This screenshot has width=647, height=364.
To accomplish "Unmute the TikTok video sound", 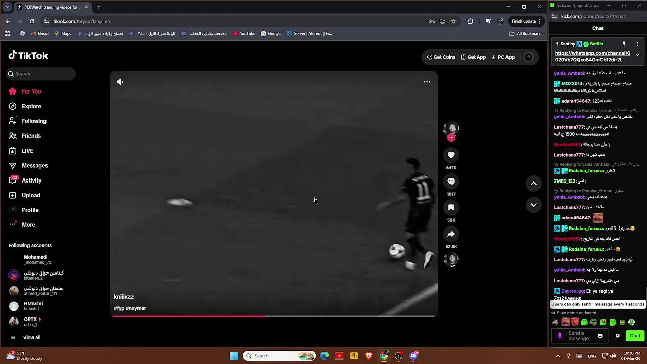I will coord(120,82).
